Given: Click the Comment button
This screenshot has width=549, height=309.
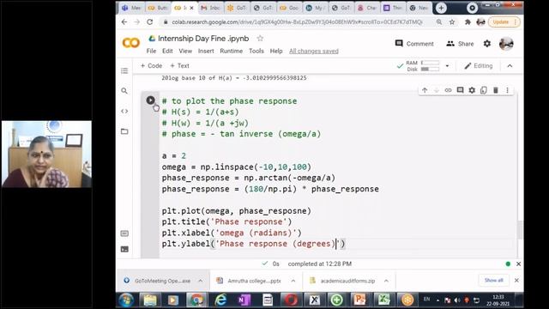Looking at the screenshot, I should coord(414,44).
